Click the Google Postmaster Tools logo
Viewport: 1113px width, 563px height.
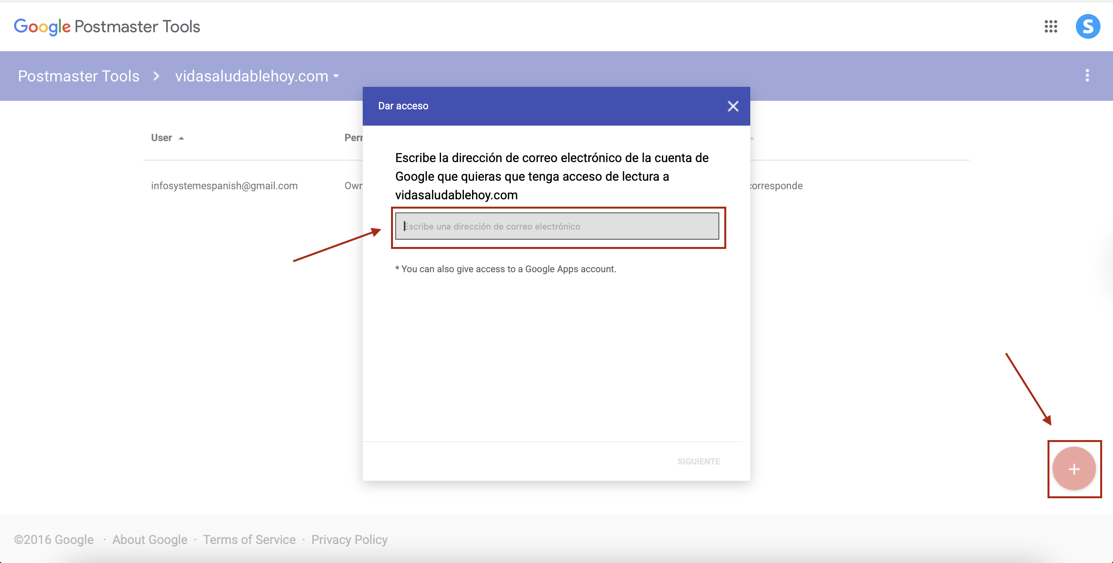point(107,26)
